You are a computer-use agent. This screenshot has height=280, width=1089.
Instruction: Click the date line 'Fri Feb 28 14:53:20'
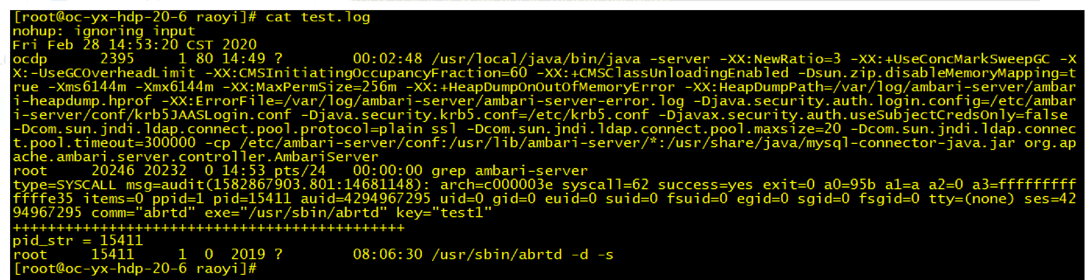pyautogui.click(x=96, y=45)
